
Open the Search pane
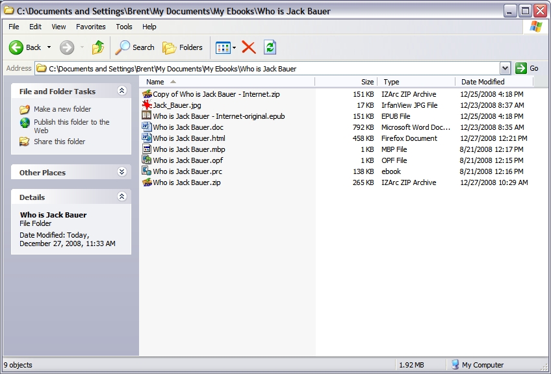[x=135, y=47]
